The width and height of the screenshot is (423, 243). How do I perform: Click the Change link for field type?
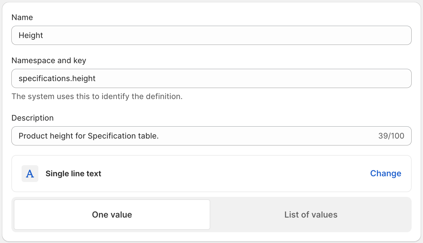tap(386, 174)
